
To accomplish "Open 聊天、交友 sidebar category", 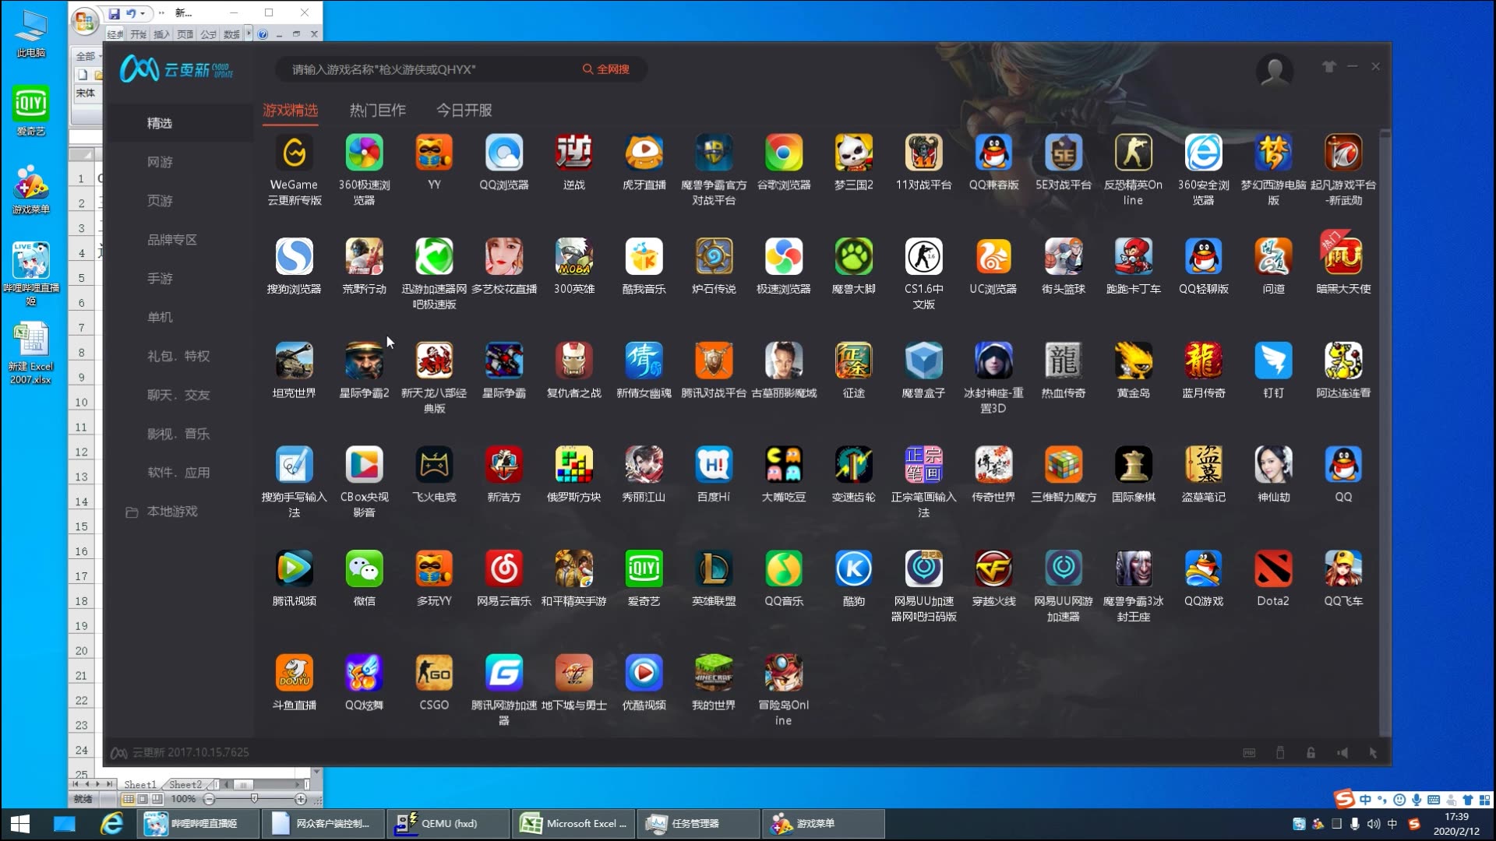I will click(x=179, y=395).
